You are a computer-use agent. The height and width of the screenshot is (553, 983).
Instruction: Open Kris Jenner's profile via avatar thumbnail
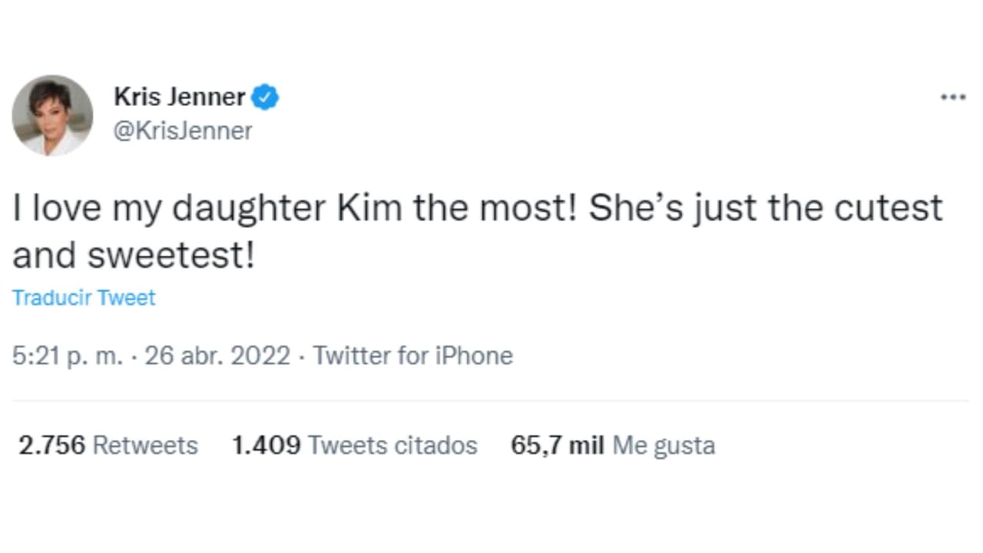pyautogui.click(x=51, y=115)
